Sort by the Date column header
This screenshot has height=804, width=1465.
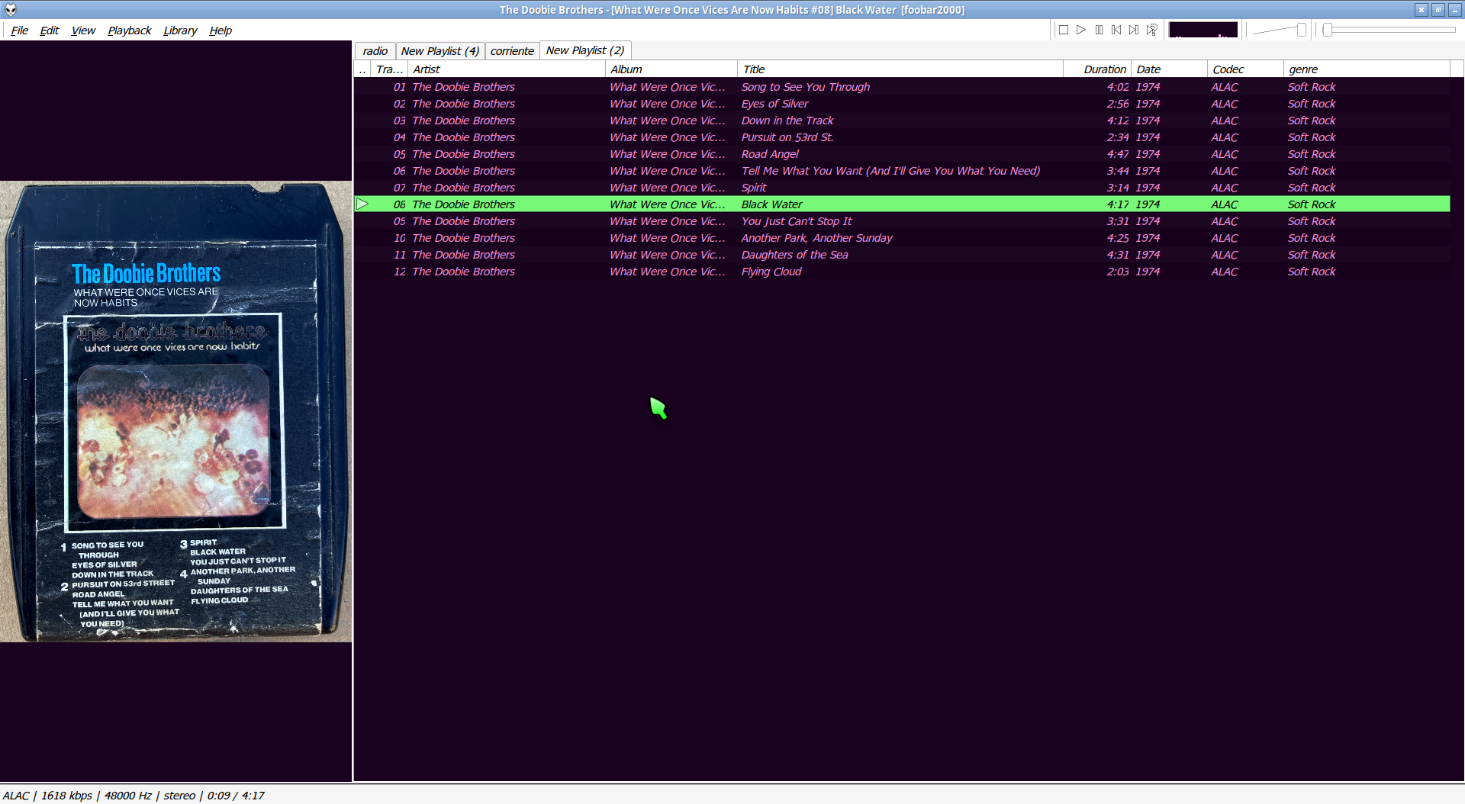[x=1169, y=69]
